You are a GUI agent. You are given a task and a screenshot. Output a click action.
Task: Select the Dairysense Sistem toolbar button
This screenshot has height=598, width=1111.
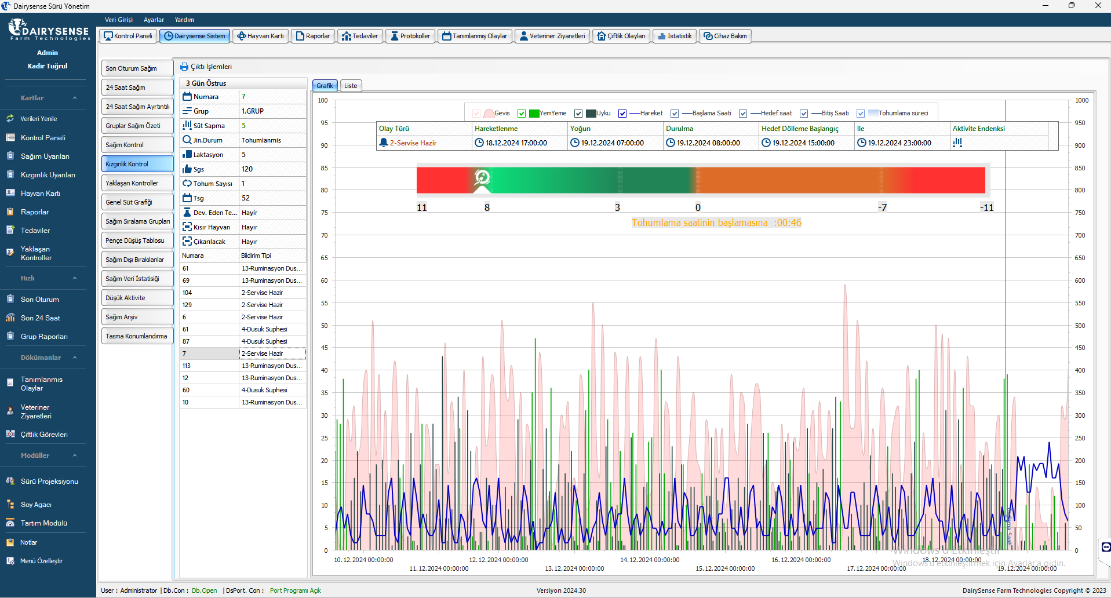[x=195, y=36]
